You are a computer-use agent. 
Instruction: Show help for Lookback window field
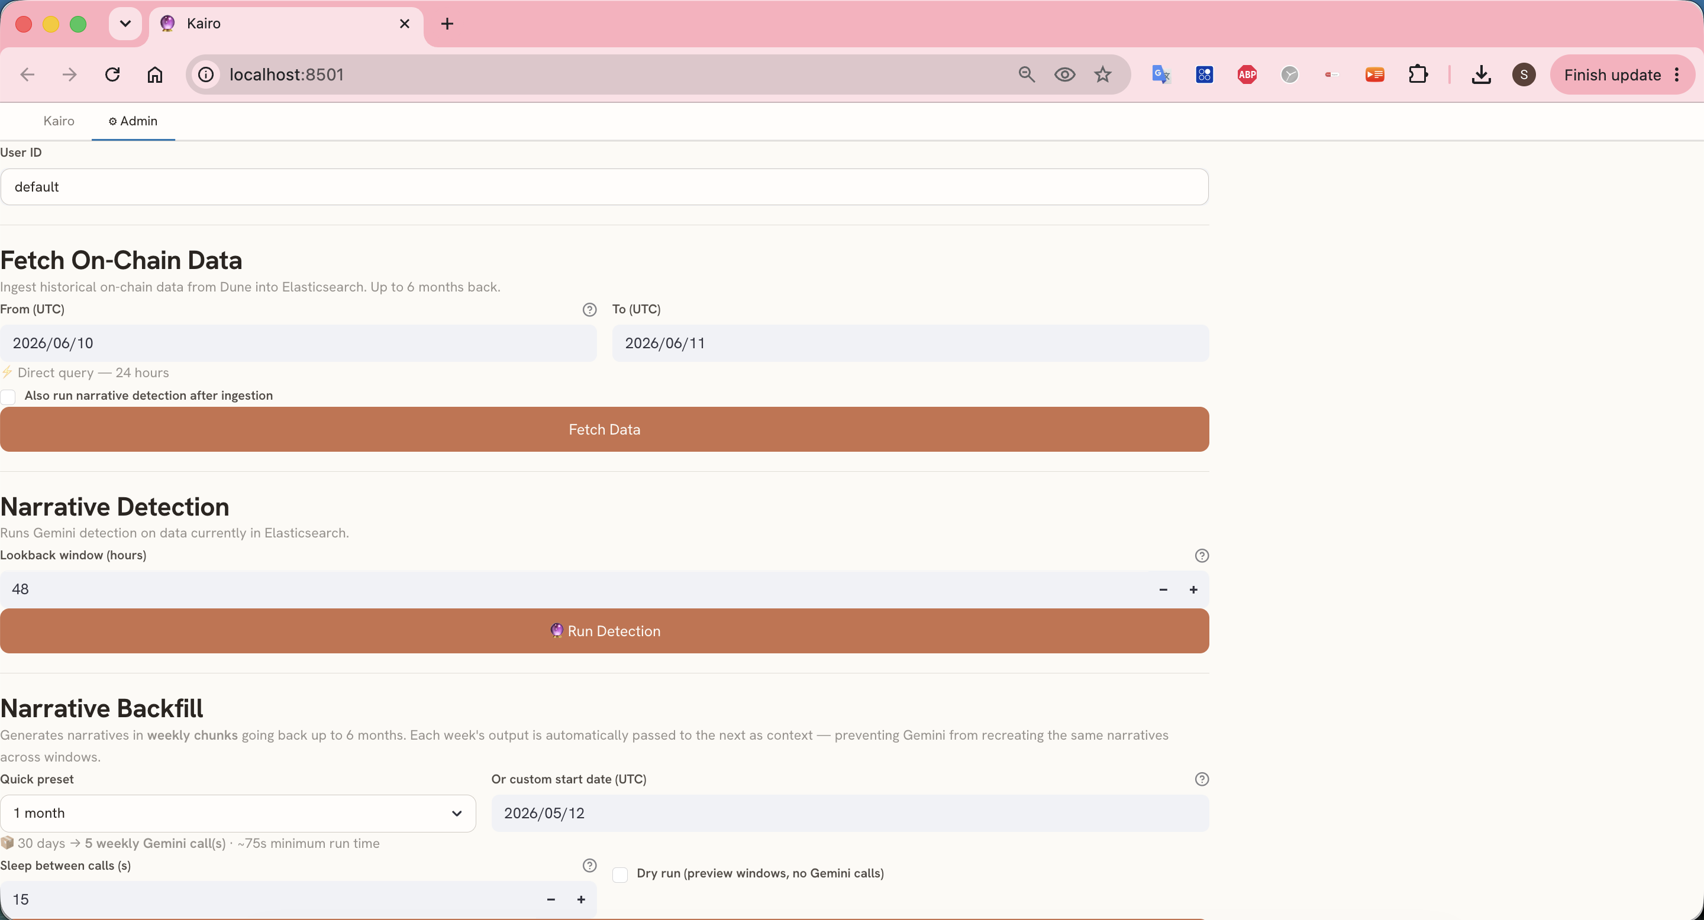coord(1202,556)
